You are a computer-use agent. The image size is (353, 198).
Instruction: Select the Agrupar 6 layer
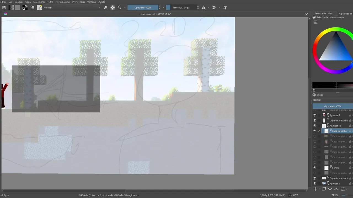[x=335, y=115]
